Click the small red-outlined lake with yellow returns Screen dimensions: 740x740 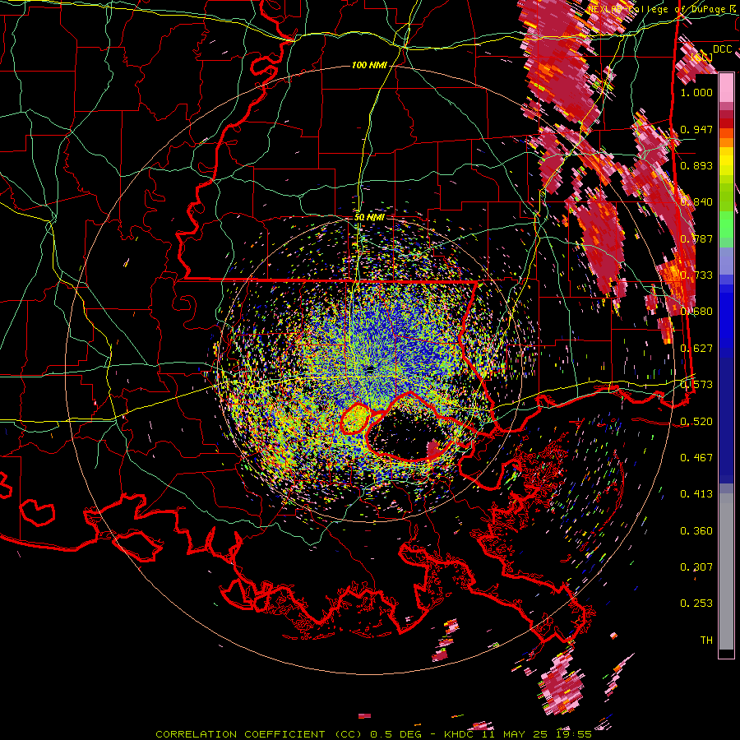tap(354, 419)
